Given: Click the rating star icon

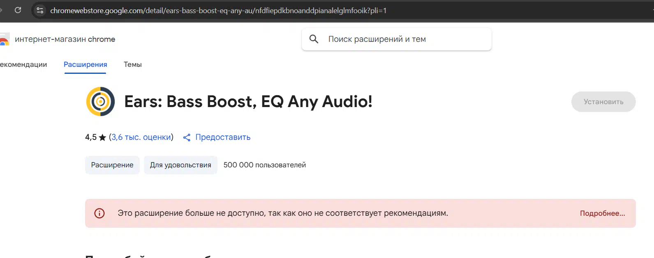Looking at the screenshot, I should (102, 137).
